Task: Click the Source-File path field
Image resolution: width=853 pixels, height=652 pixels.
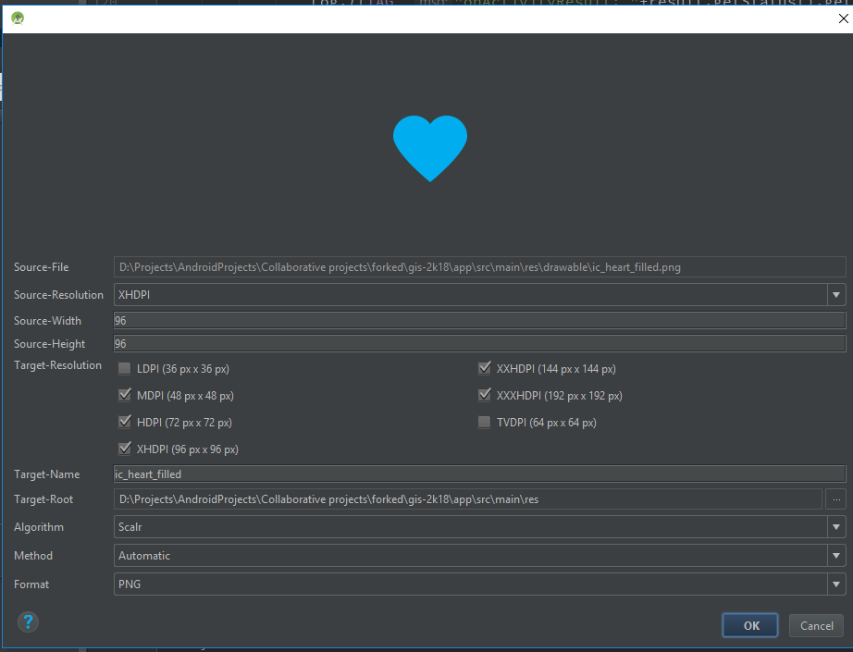Action: tap(479, 267)
